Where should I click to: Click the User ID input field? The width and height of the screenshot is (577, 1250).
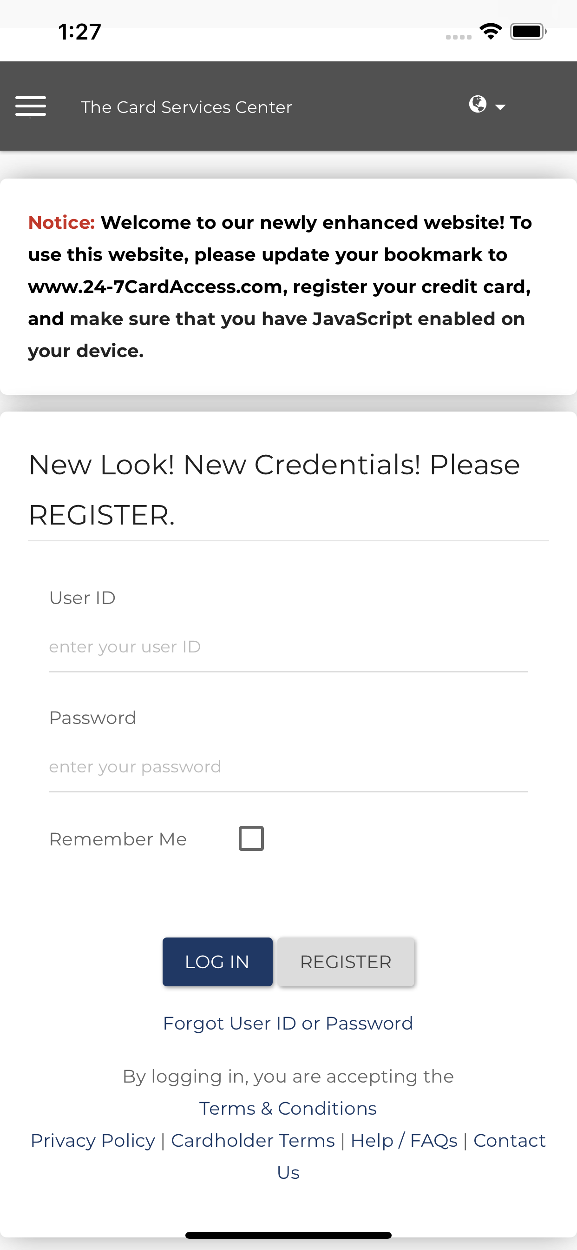288,647
